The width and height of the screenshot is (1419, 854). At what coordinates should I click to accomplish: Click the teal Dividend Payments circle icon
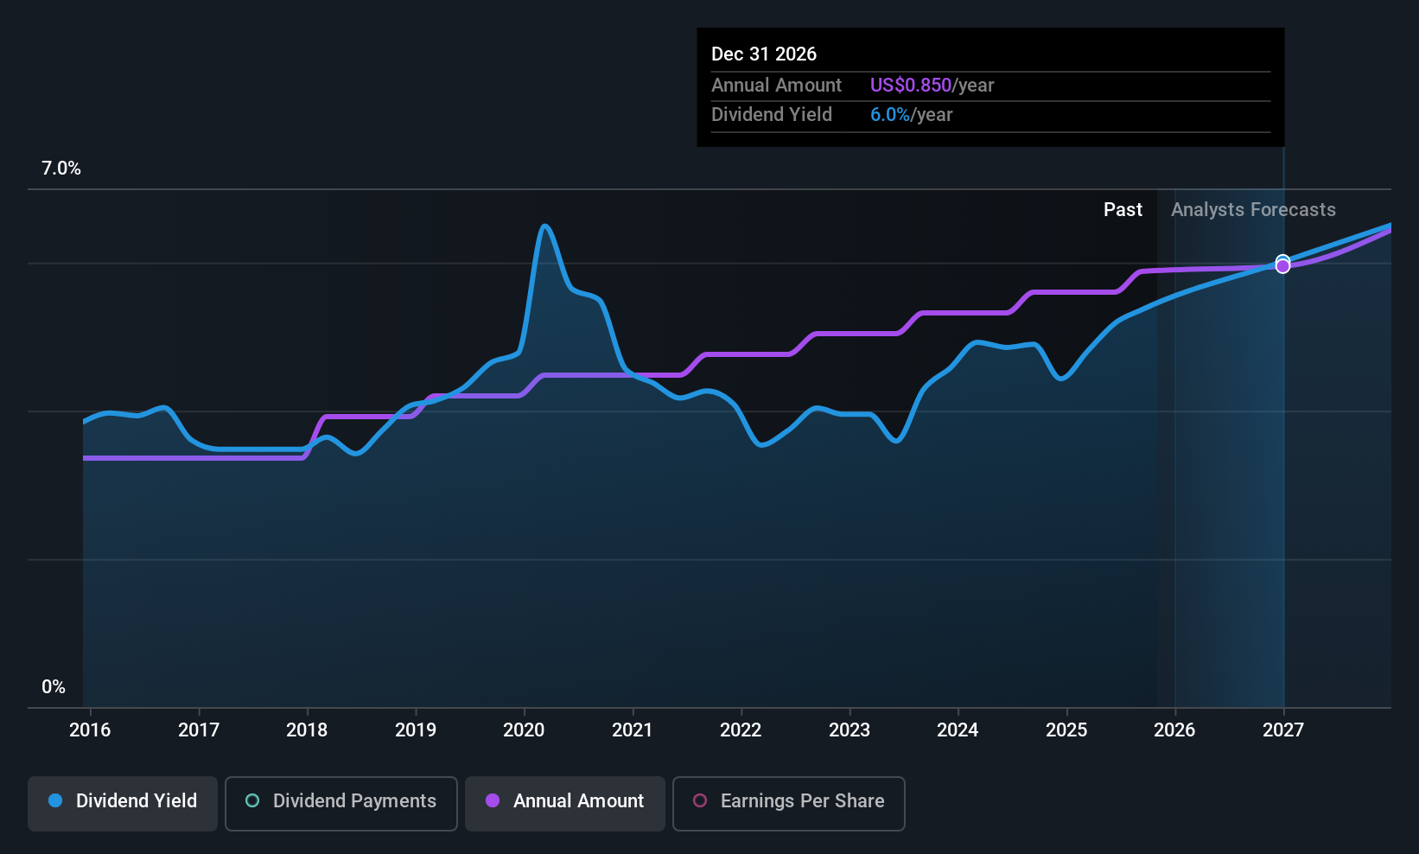click(251, 801)
